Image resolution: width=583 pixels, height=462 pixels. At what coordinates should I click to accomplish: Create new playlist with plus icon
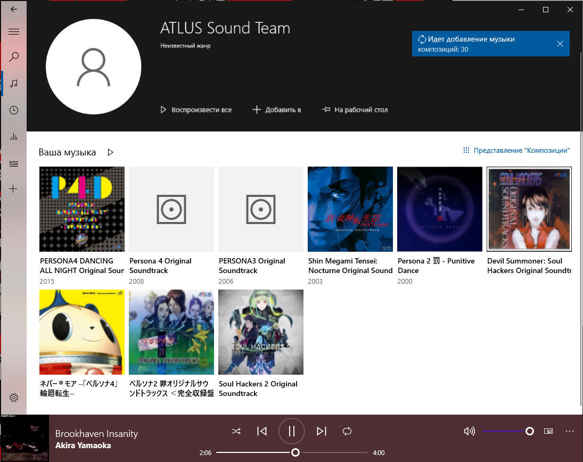coord(13,189)
